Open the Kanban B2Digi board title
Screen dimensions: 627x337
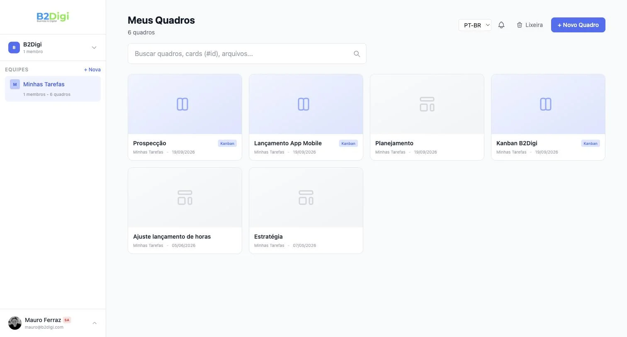(x=517, y=143)
